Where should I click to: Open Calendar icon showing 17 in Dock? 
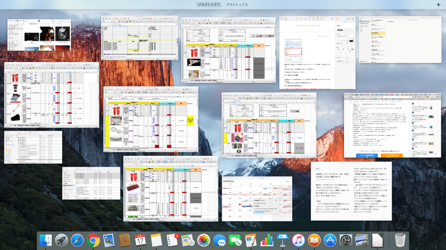140,240
